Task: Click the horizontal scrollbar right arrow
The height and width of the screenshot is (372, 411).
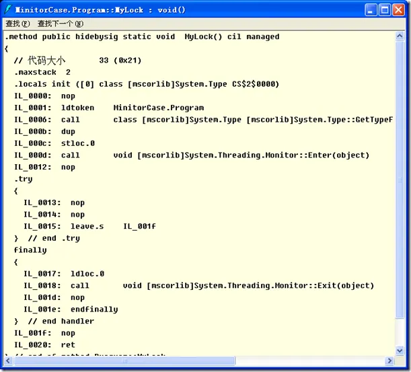Action: [389, 361]
